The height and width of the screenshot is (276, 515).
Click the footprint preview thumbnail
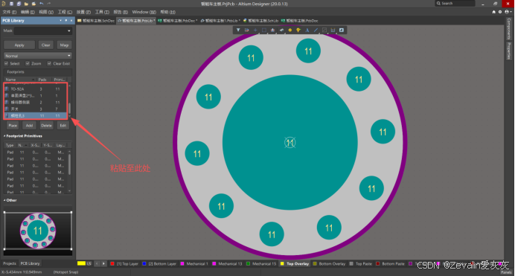click(x=38, y=231)
